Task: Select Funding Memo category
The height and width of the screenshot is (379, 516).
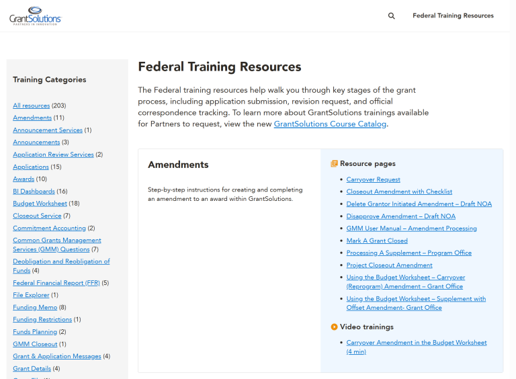Action: pos(34,307)
